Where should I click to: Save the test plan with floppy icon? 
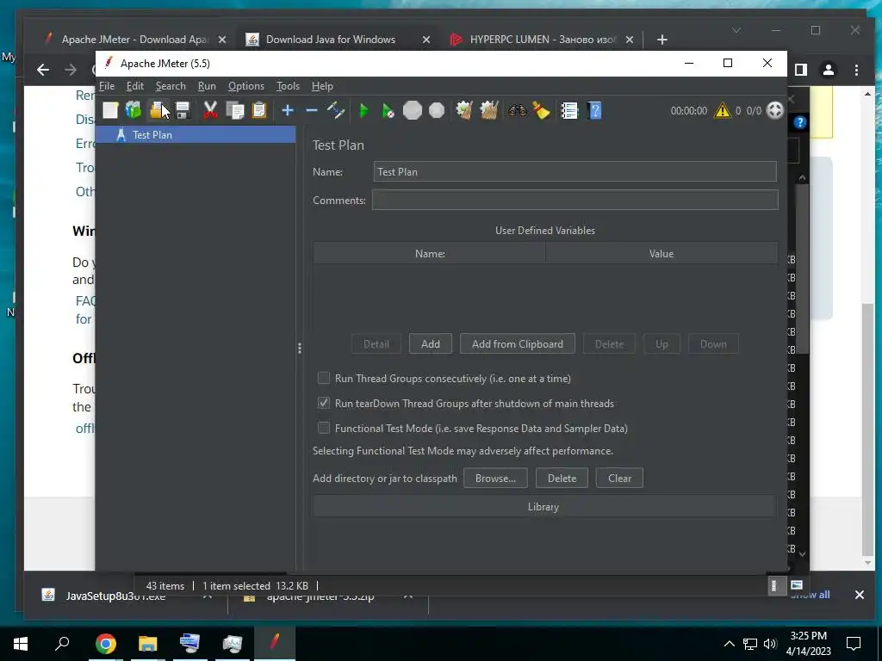tap(183, 110)
